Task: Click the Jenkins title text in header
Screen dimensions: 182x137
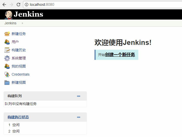Action: coord(28,14)
